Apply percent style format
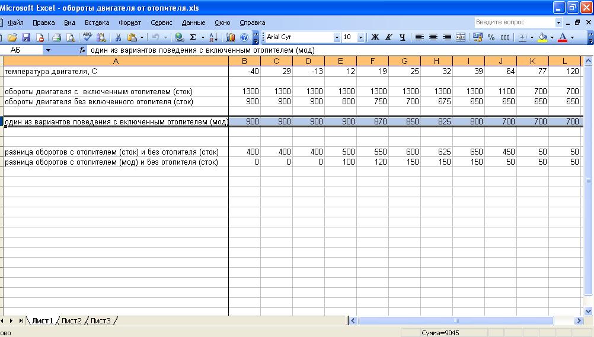Viewport: 594px width, 337px height. pos(491,37)
